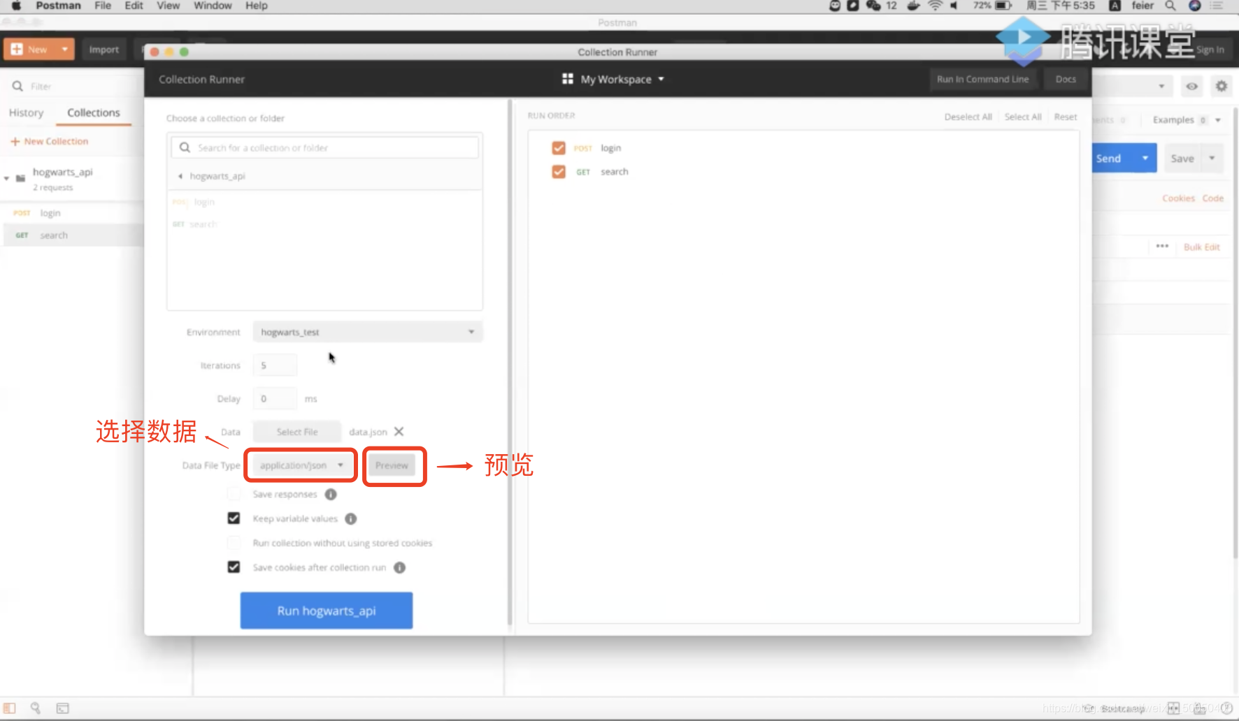The height and width of the screenshot is (721, 1239).
Task: Click New Collection link in sidebar
Action: point(50,141)
